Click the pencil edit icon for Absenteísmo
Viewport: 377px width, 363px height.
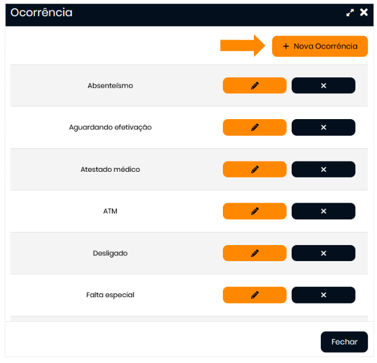(x=254, y=85)
